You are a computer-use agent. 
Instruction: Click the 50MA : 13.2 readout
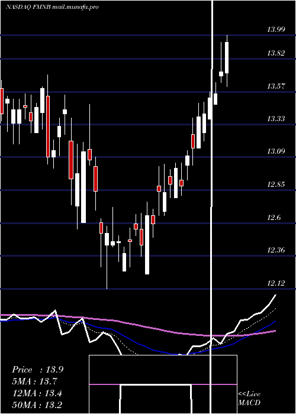click(37, 405)
